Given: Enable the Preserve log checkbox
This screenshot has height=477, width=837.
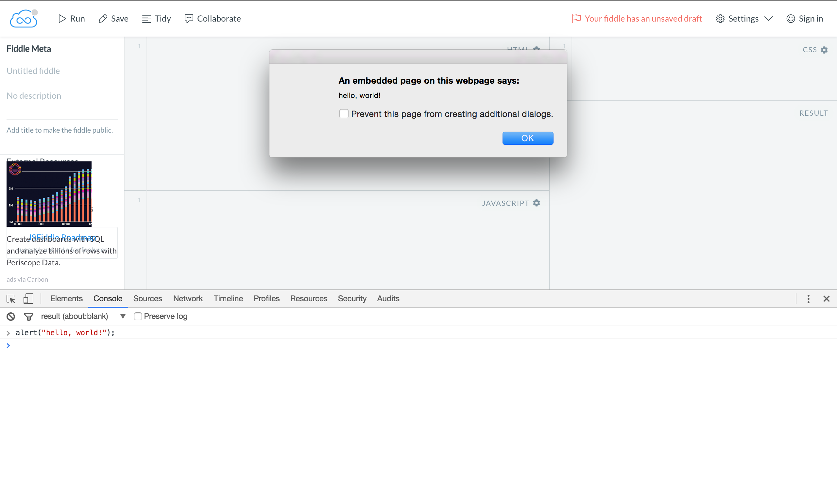Looking at the screenshot, I should pos(138,316).
